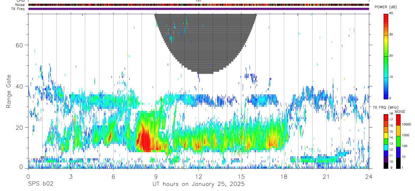
Task: Click the UT hours on January 25, 2025 title
Action: pos(198,184)
